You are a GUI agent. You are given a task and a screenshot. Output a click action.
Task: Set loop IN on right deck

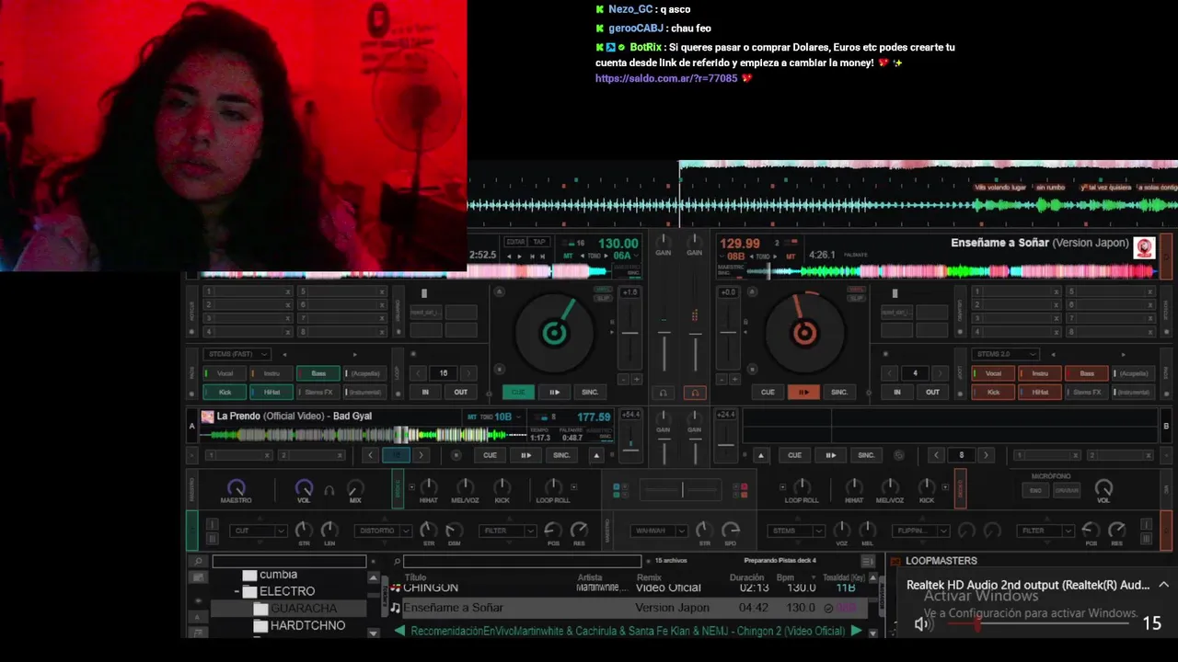pyautogui.click(x=897, y=392)
